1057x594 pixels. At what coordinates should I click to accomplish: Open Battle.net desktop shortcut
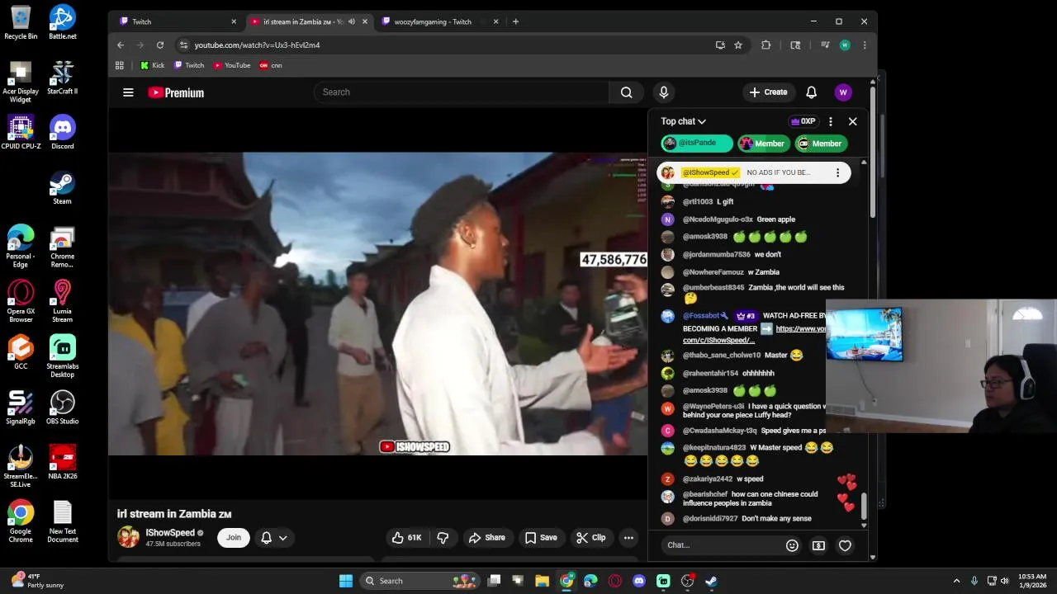tap(63, 23)
